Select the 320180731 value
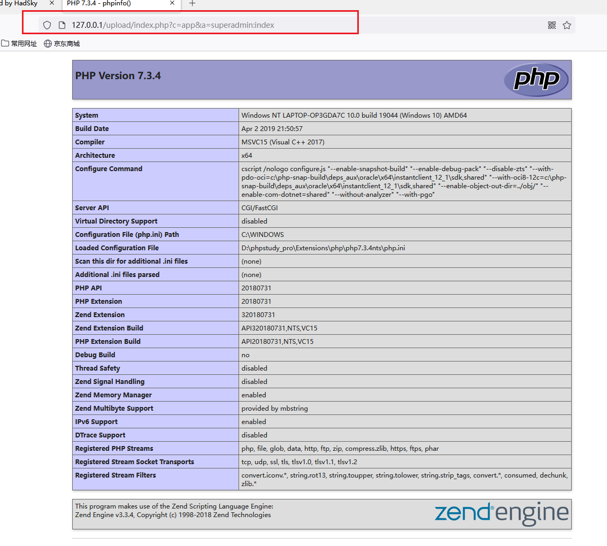Viewport: 607px width, 546px height. pyautogui.click(x=258, y=314)
